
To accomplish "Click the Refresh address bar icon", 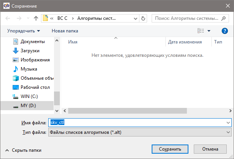I will (143, 18).
